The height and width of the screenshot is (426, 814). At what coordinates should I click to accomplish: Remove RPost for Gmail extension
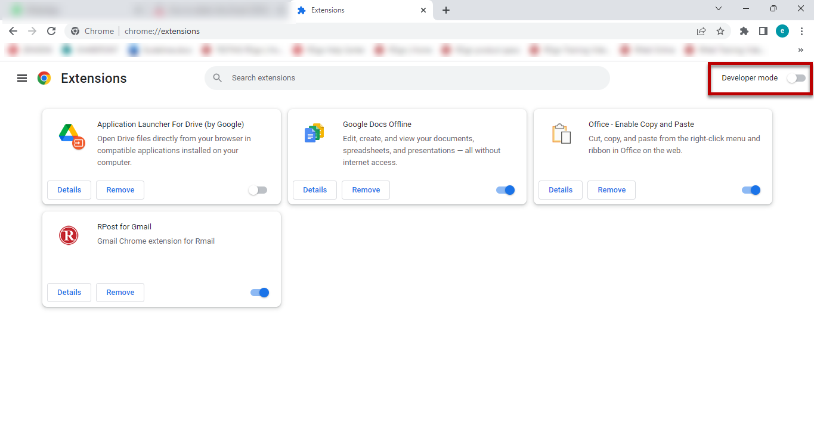pyautogui.click(x=120, y=293)
